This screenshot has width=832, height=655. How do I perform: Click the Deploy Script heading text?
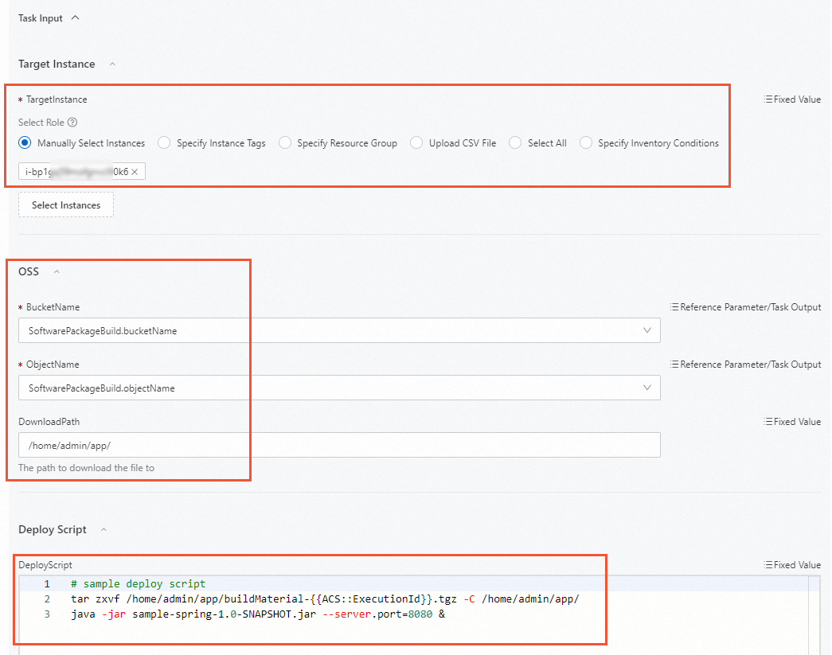click(x=53, y=529)
